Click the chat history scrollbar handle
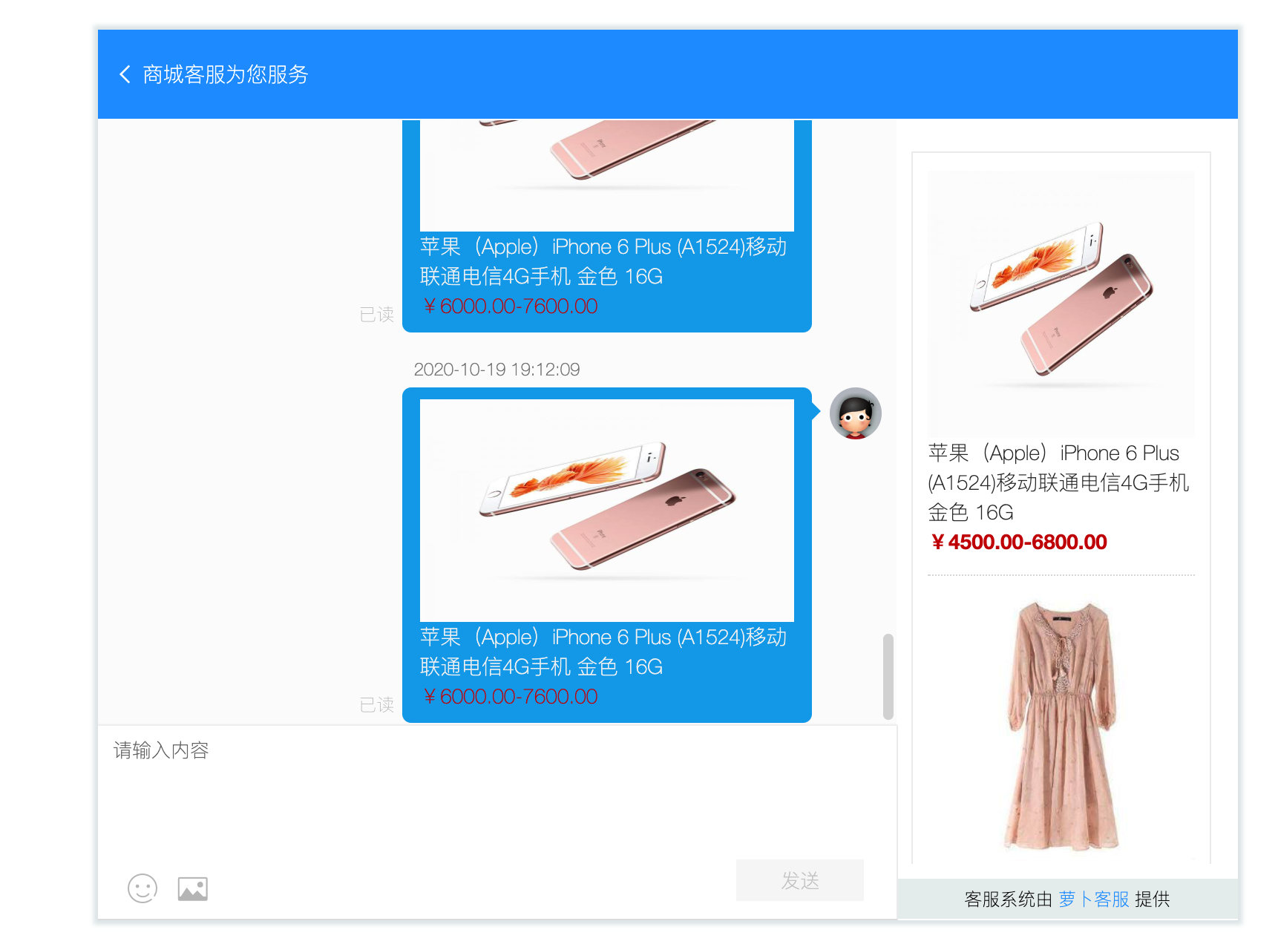This screenshot has width=1278, height=947. click(x=888, y=676)
